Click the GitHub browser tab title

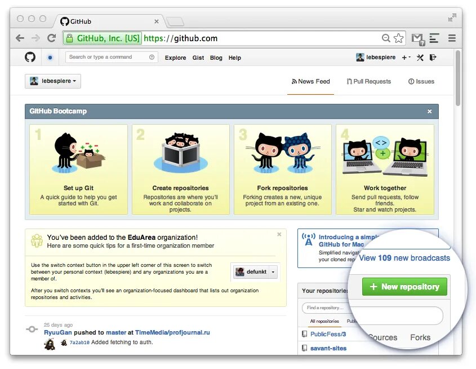[81, 21]
